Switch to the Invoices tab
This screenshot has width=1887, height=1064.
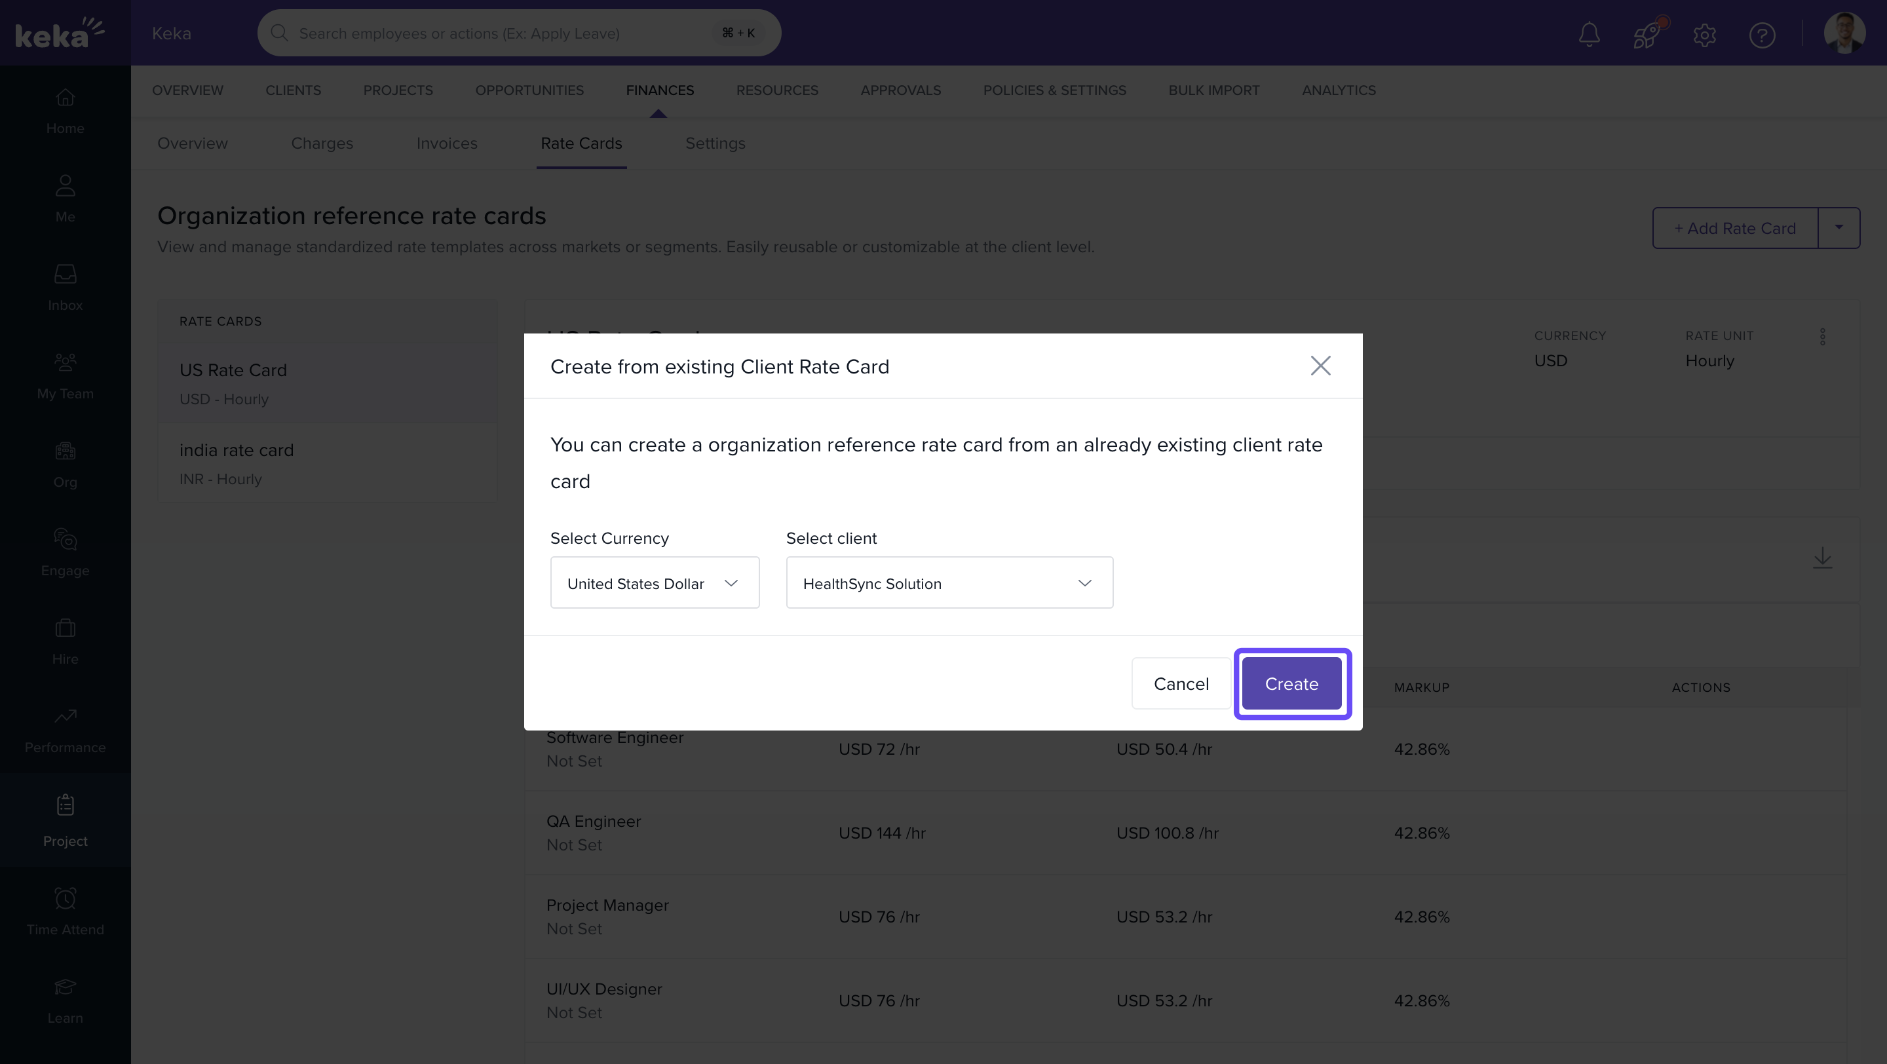pyautogui.click(x=446, y=143)
